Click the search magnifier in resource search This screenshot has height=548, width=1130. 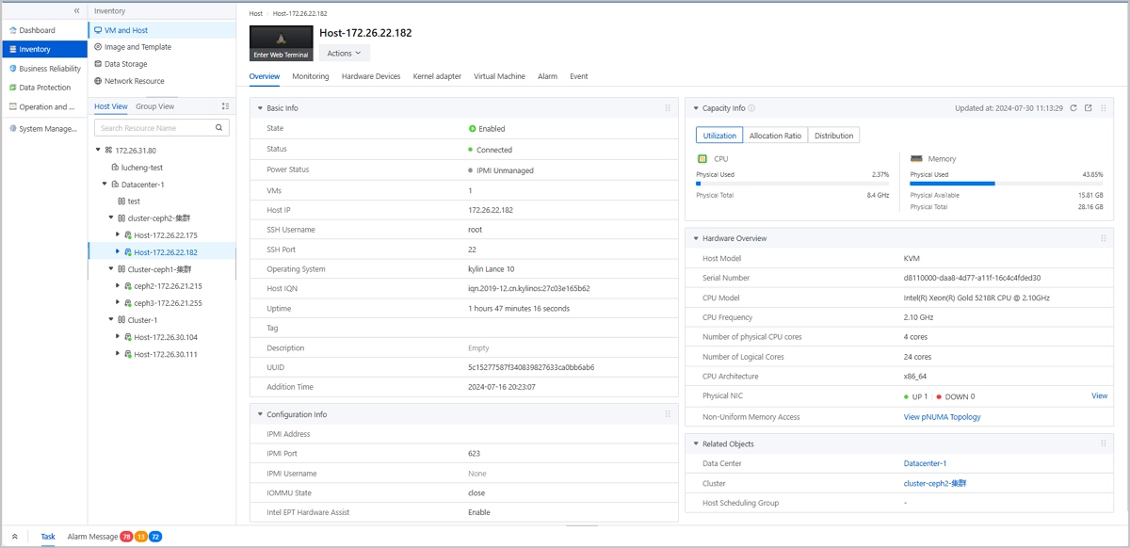click(218, 125)
